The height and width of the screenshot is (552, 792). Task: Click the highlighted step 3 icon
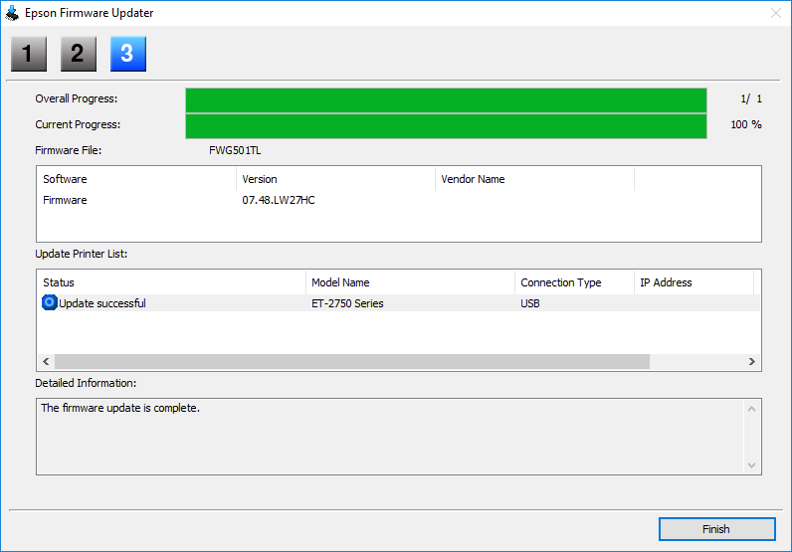(x=127, y=54)
